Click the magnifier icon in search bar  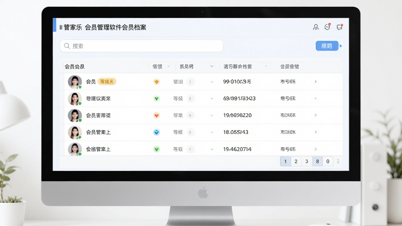(x=67, y=46)
